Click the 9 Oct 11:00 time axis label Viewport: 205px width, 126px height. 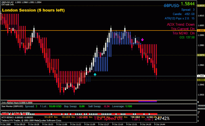62,124
